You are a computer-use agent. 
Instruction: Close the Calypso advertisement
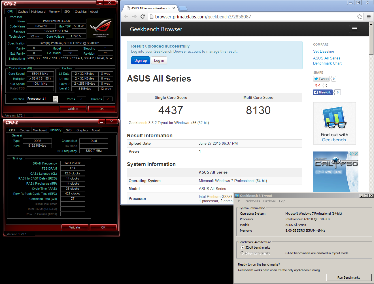pos(356,154)
